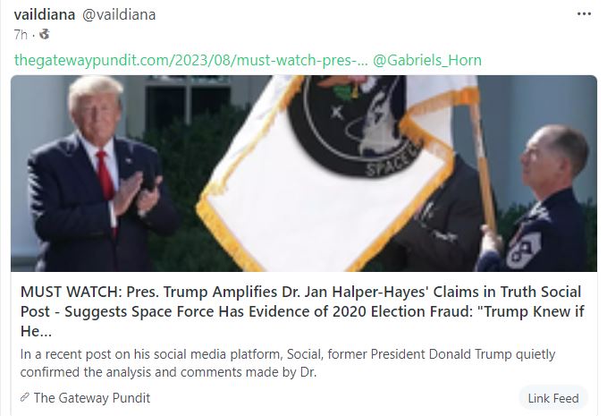Open the vaildiana profile display name
The height and width of the screenshot is (416, 607).
click(45, 14)
